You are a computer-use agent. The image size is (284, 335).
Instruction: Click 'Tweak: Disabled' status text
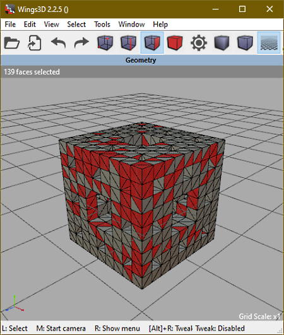tap(220, 329)
